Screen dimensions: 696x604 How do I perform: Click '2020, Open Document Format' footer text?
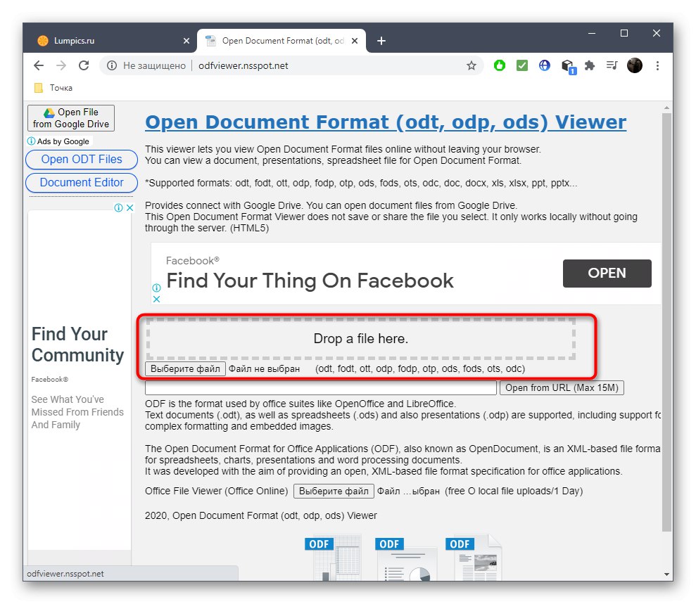click(260, 515)
